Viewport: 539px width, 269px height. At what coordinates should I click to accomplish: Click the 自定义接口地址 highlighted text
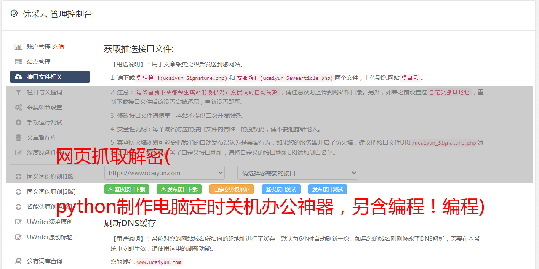449,92
